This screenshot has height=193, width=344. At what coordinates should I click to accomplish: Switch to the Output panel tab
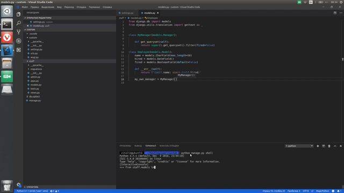138,146
